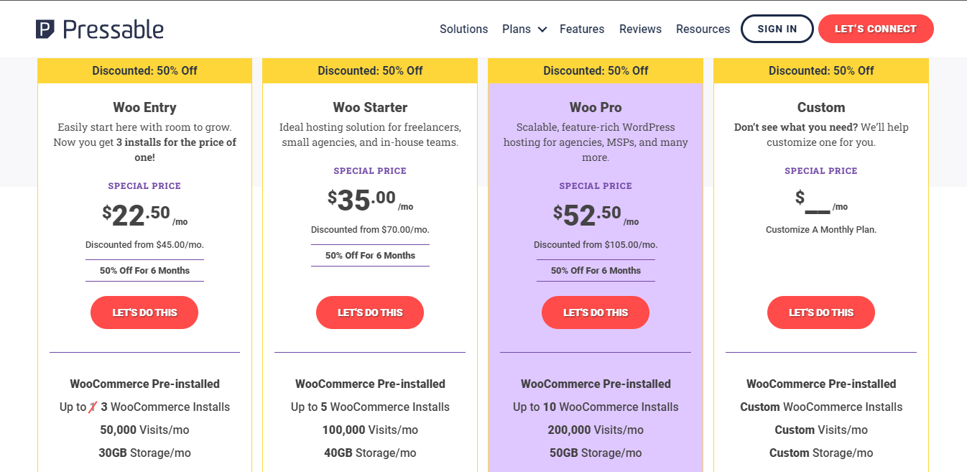
Task: Expand the Plans dropdown chevron
Action: pyautogui.click(x=542, y=29)
